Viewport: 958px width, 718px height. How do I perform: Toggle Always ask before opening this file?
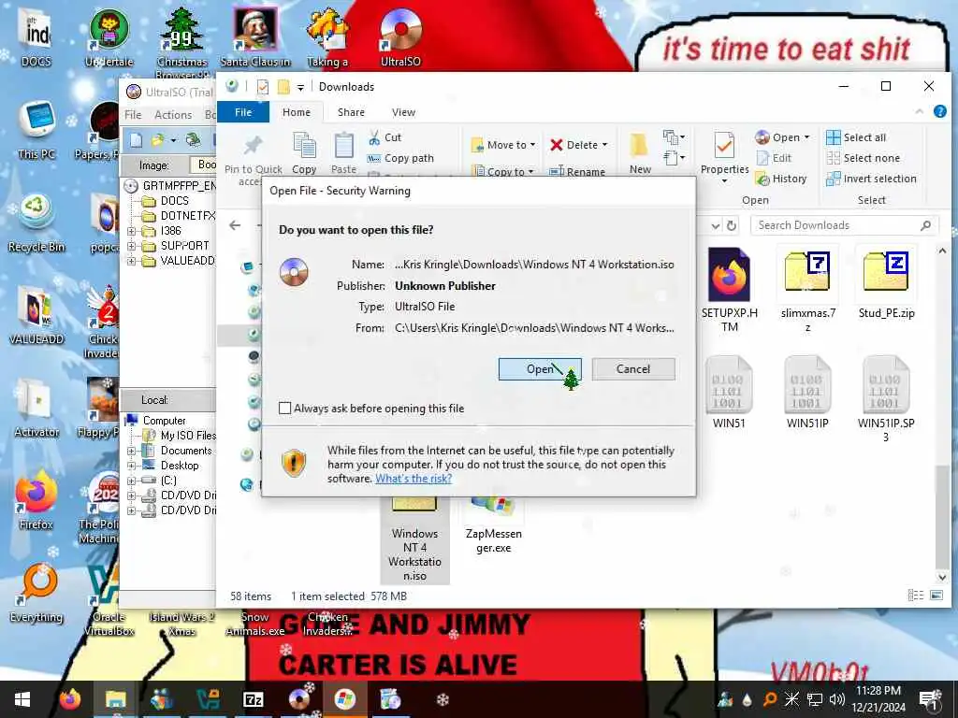tap(285, 408)
